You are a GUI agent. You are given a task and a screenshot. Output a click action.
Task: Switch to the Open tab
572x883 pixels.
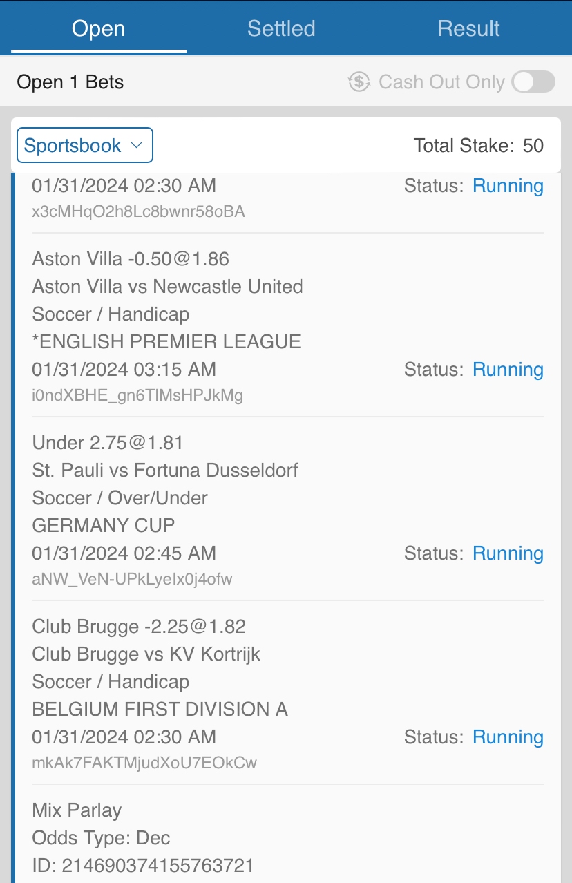(x=99, y=28)
